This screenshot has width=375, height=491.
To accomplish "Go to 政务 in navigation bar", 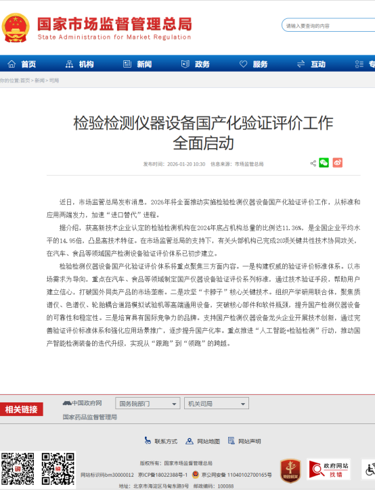I will [x=196, y=64].
